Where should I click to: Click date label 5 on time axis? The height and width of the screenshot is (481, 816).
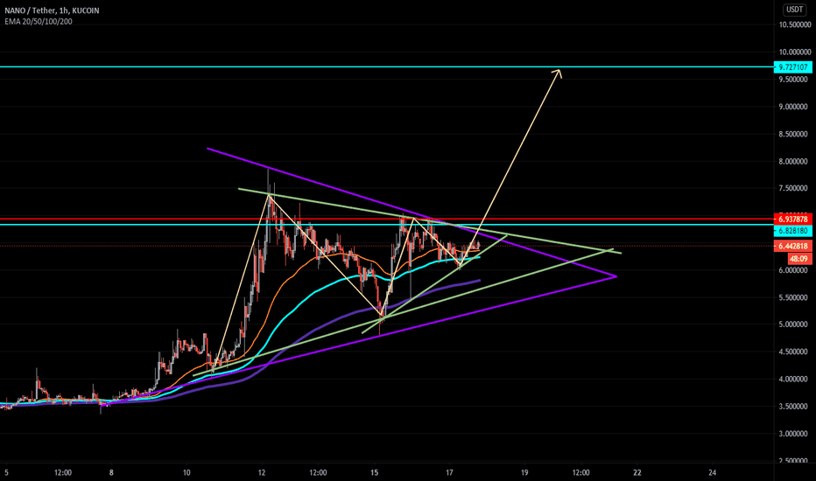tap(6, 472)
